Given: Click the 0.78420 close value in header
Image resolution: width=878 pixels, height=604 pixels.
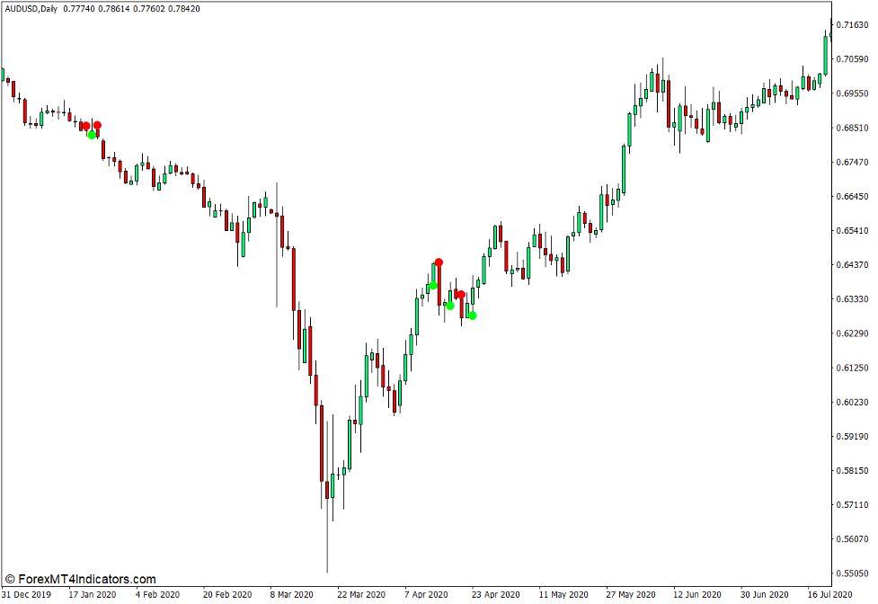Looking at the screenshot, I should pyautogui.click(x=182, y=8).
